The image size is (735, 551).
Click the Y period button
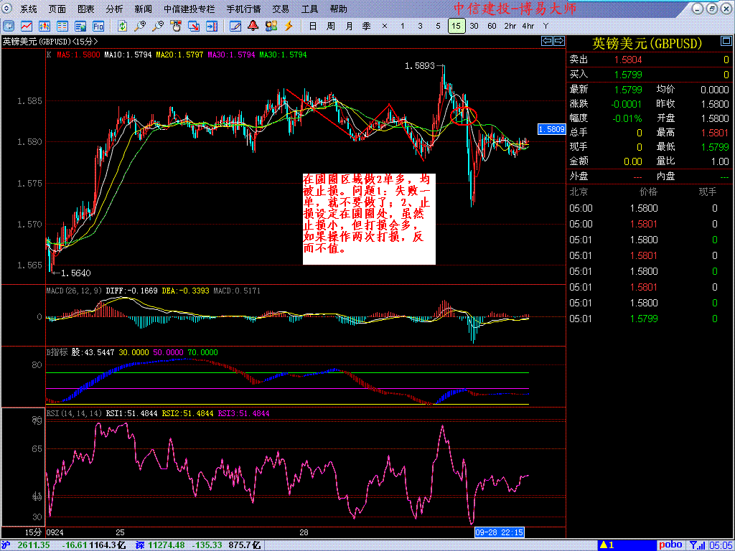pos(546,27)
